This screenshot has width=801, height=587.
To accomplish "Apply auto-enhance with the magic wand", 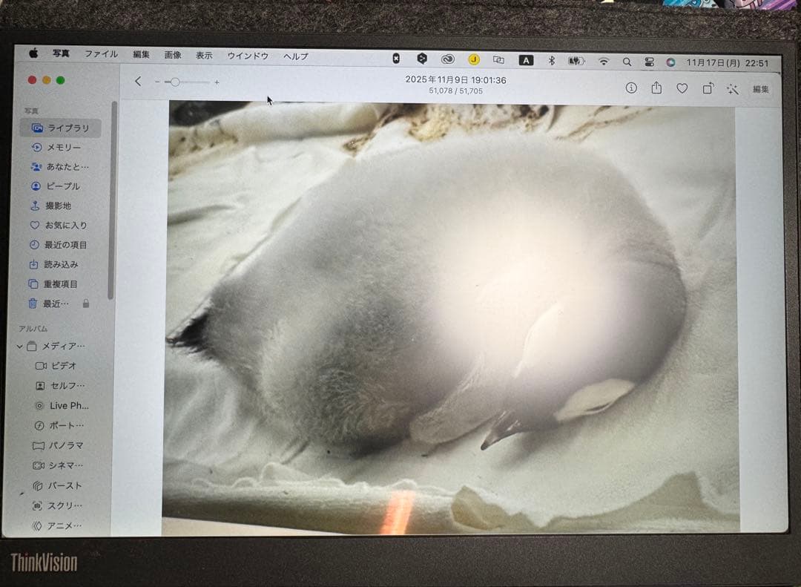I will coord(733,89).
